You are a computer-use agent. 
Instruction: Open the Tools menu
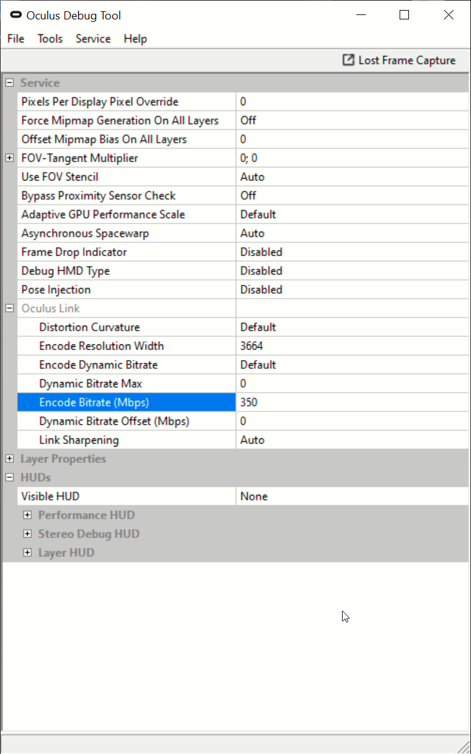(x=49, y=38)
